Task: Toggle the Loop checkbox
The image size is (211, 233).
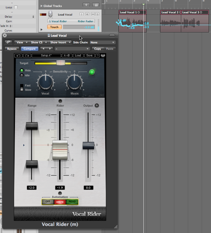Action: pyautogui.click(x=16, y=7)
